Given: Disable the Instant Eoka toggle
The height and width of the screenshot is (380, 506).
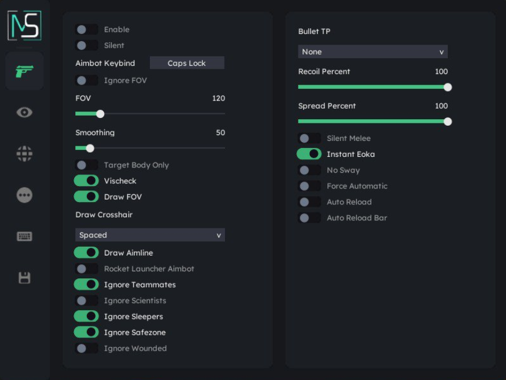Looking at the screenshot, I should 309,154.
